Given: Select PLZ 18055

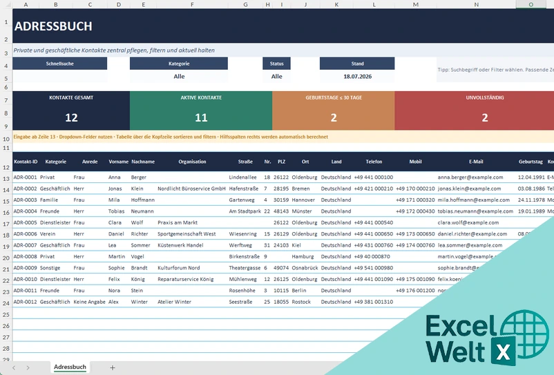Looking at the screenshot, I should click(x=282, y=302).
